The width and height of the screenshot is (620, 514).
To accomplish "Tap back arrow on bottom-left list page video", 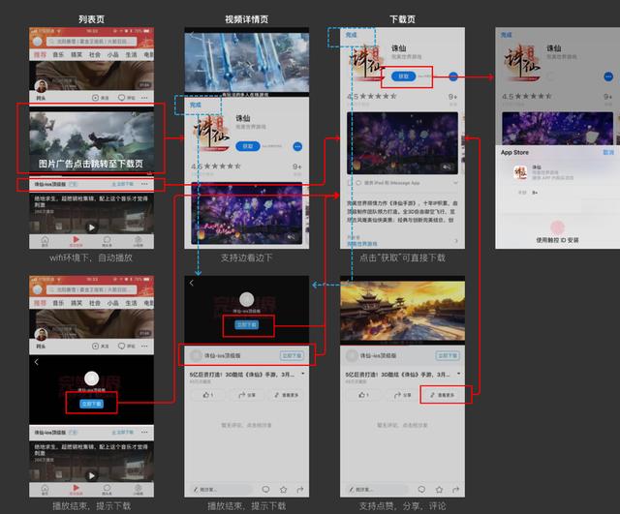I will (x=37, y=361).
